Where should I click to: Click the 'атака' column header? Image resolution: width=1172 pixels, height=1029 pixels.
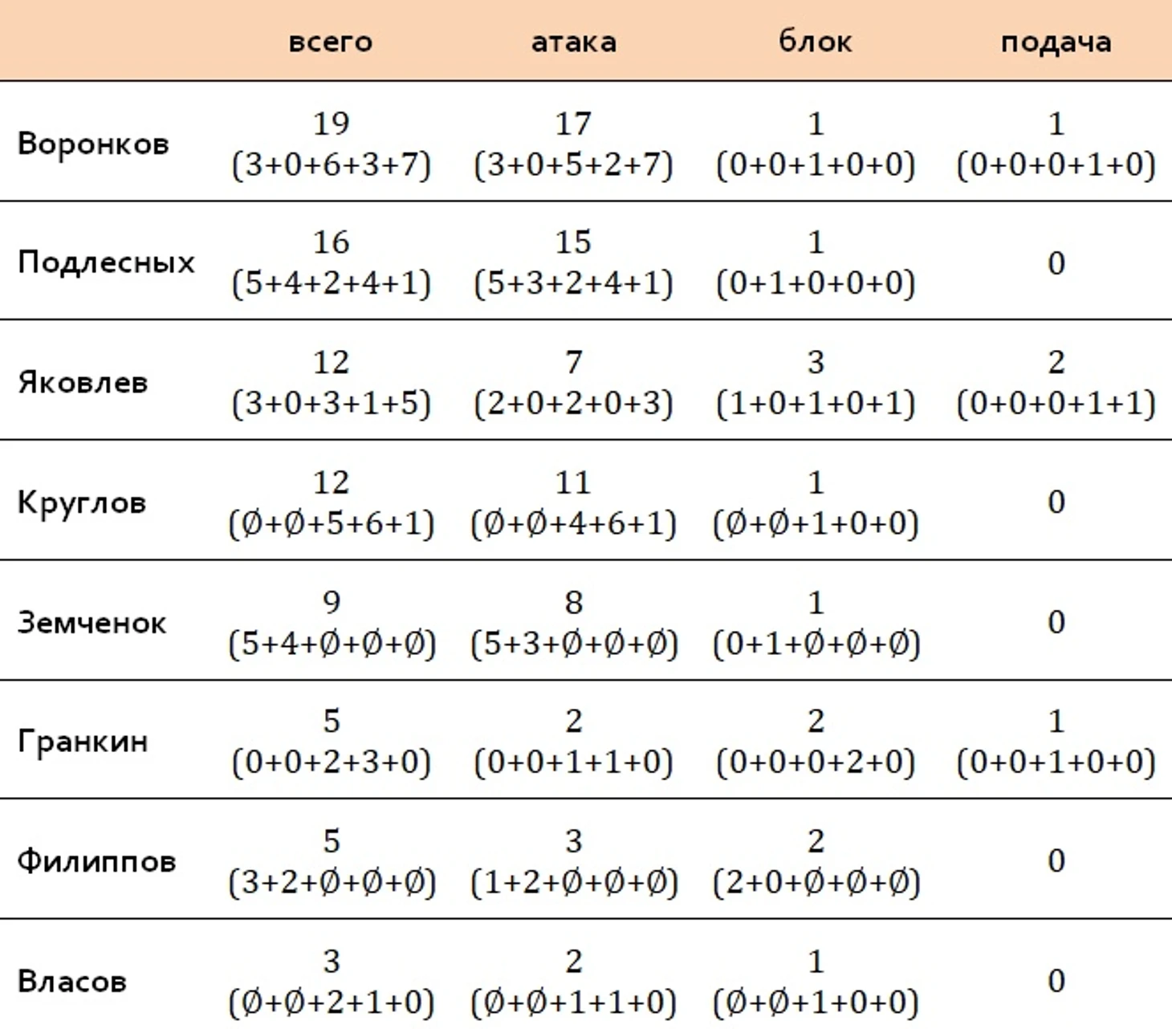(573, 42)
